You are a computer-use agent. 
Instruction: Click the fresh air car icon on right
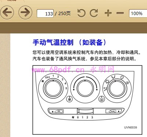113,111
